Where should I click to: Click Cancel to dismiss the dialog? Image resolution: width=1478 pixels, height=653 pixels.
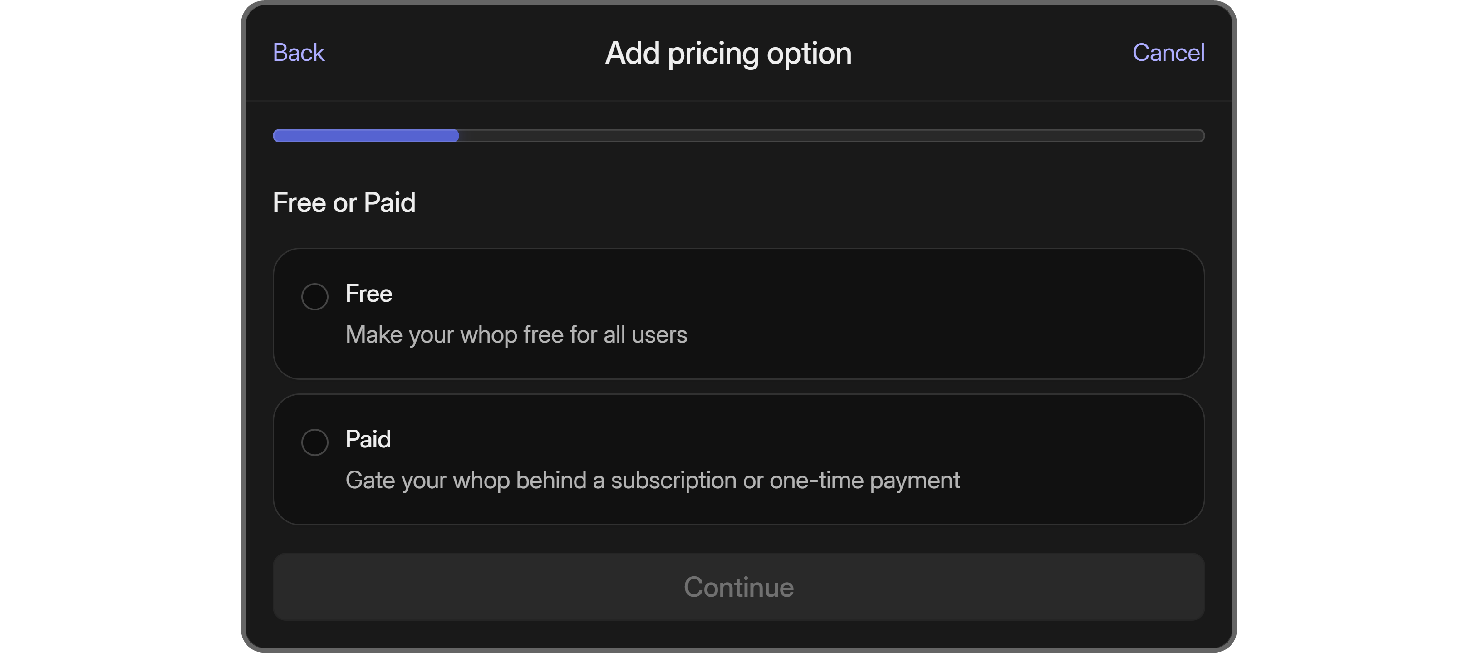click(1169, 52)
